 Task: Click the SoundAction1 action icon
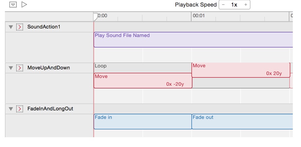(x=20, y=27)
